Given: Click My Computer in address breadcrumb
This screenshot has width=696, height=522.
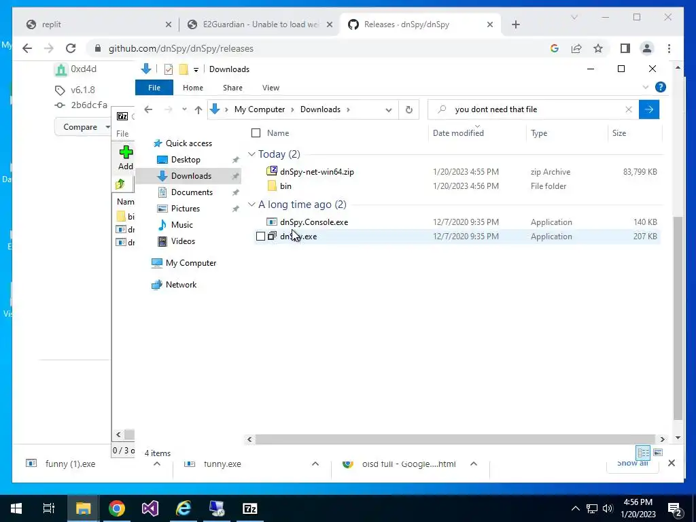Looking at the screenshot, I should click(x=260, y=109).
